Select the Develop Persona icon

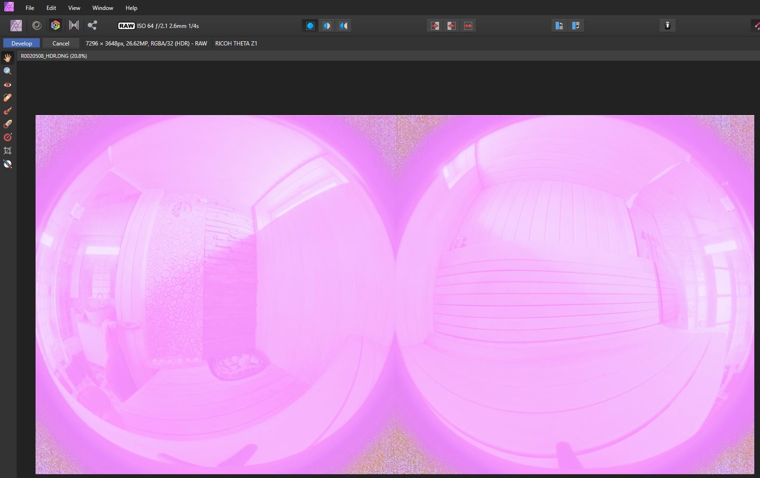(x=55, y=26)
